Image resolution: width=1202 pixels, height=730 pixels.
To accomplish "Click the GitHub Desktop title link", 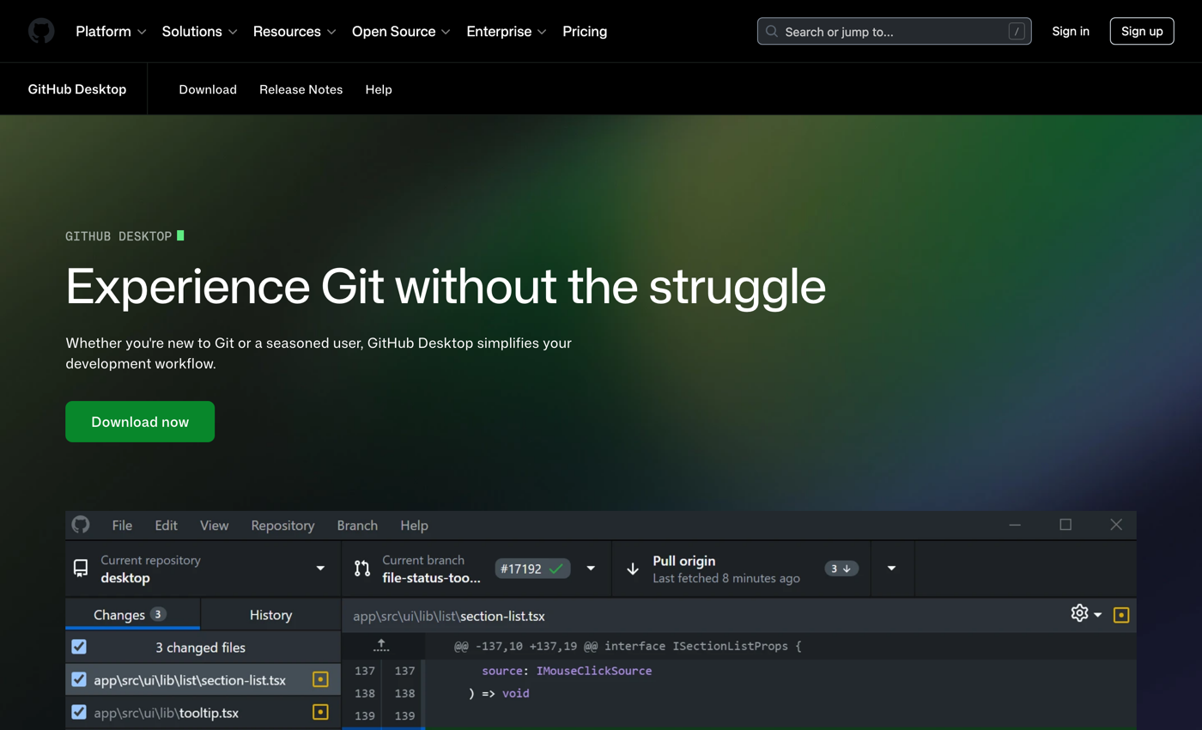I will coord(77,89).
